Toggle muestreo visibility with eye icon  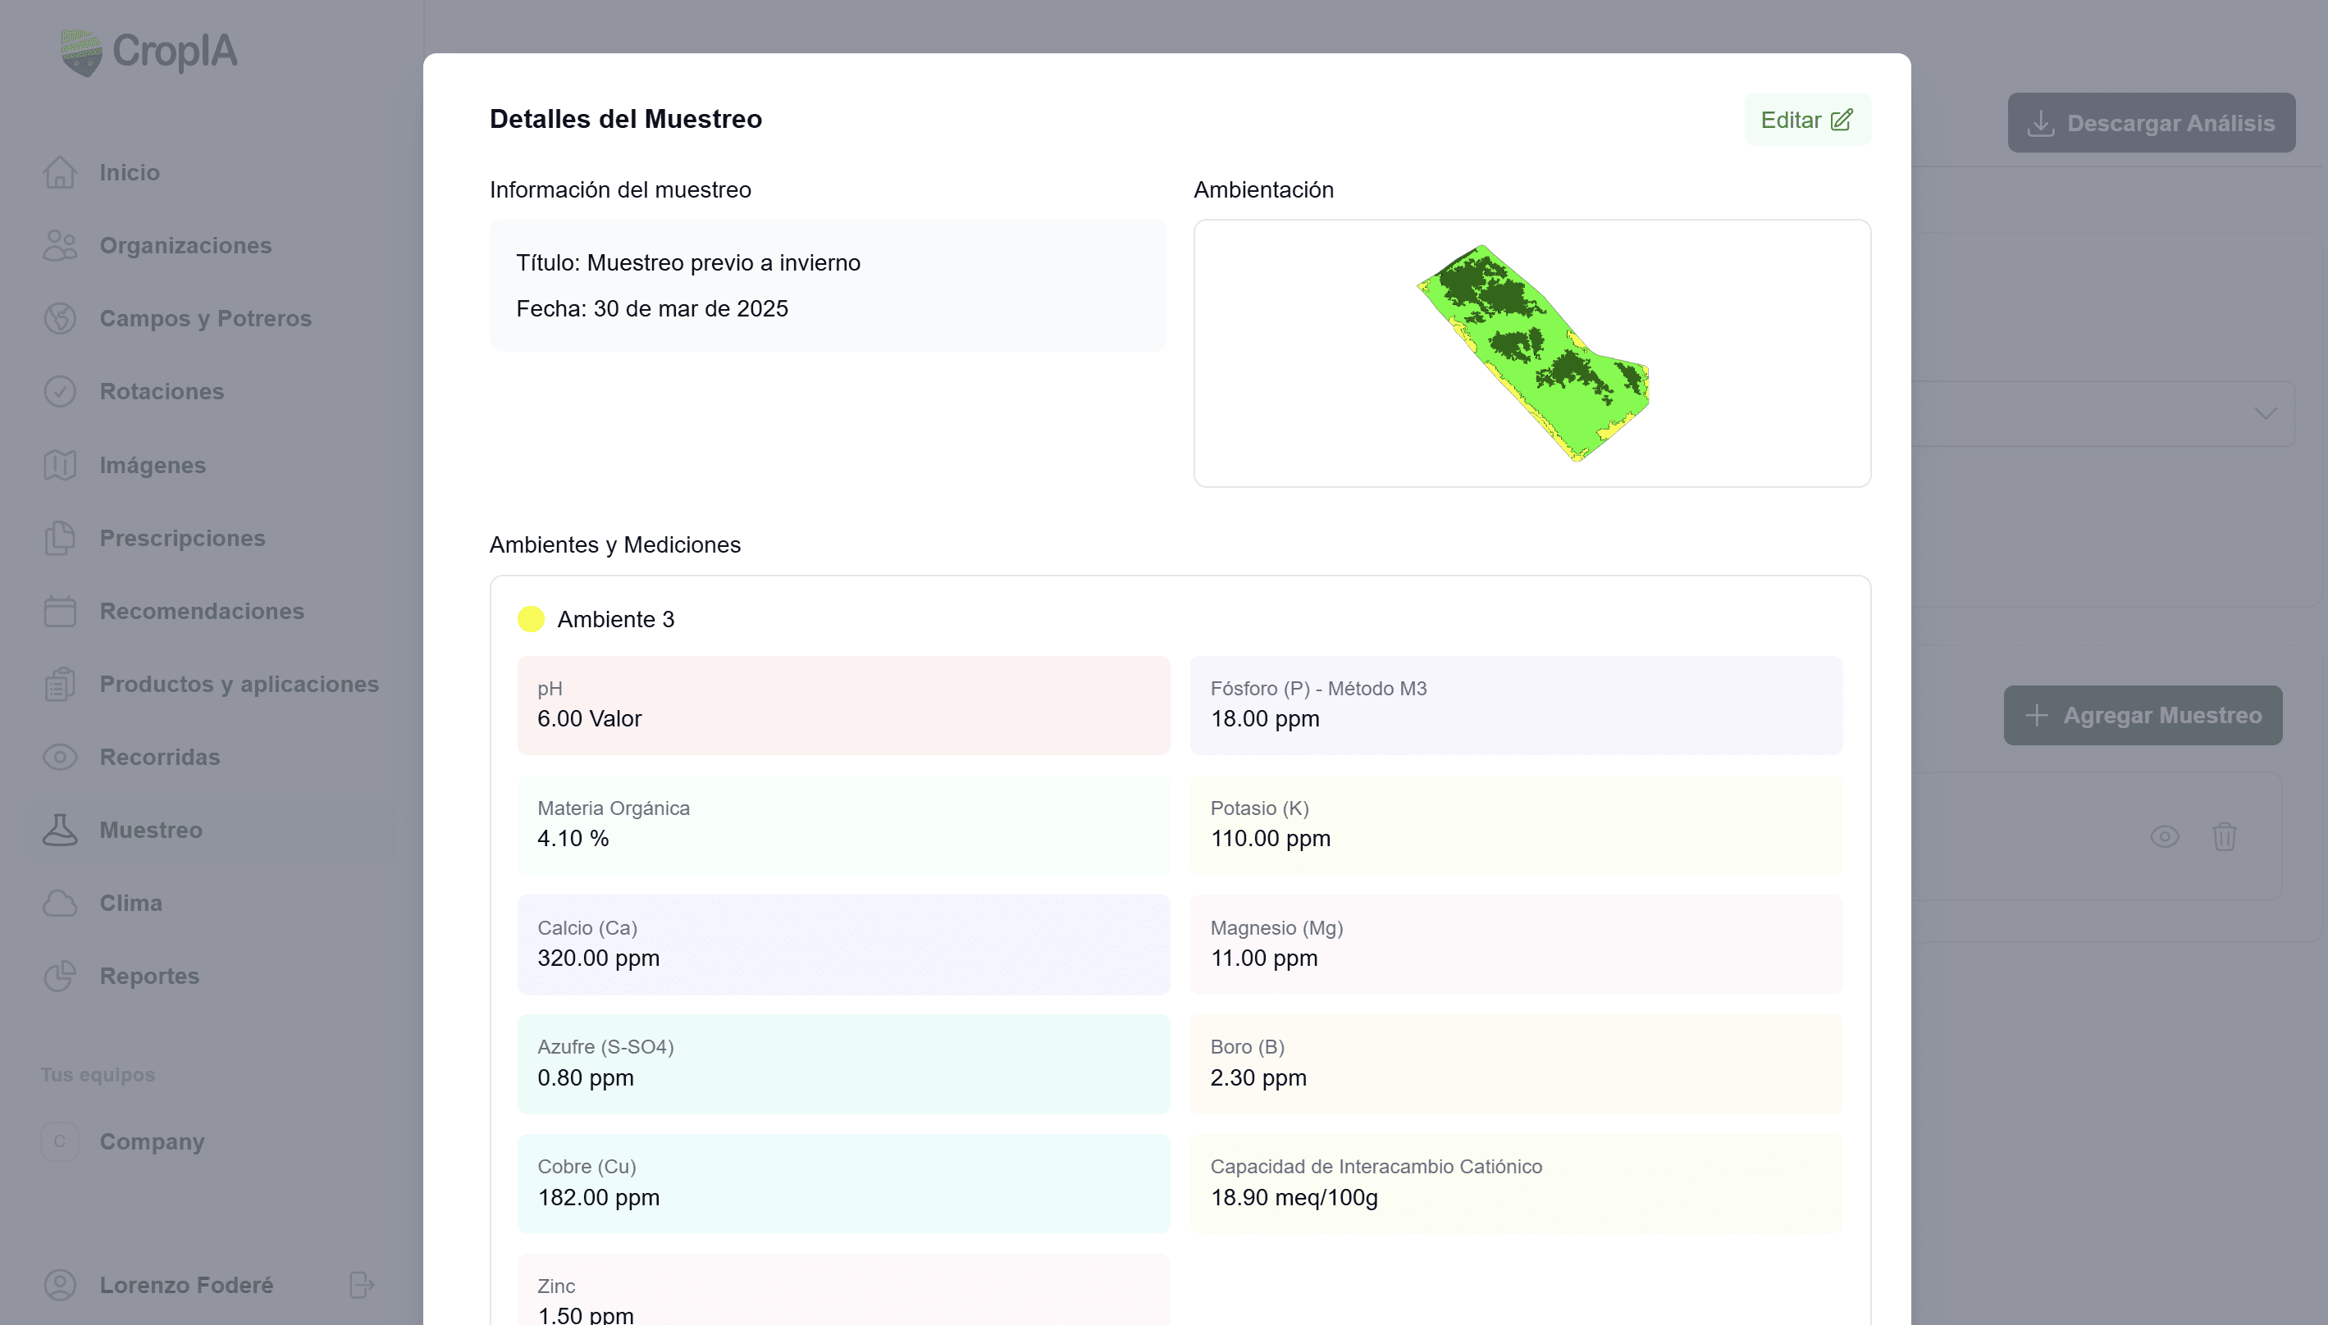(x=2164, y=836)
